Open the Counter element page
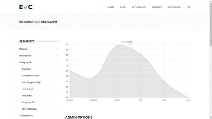The image size is (212, 119). point(26,69)
